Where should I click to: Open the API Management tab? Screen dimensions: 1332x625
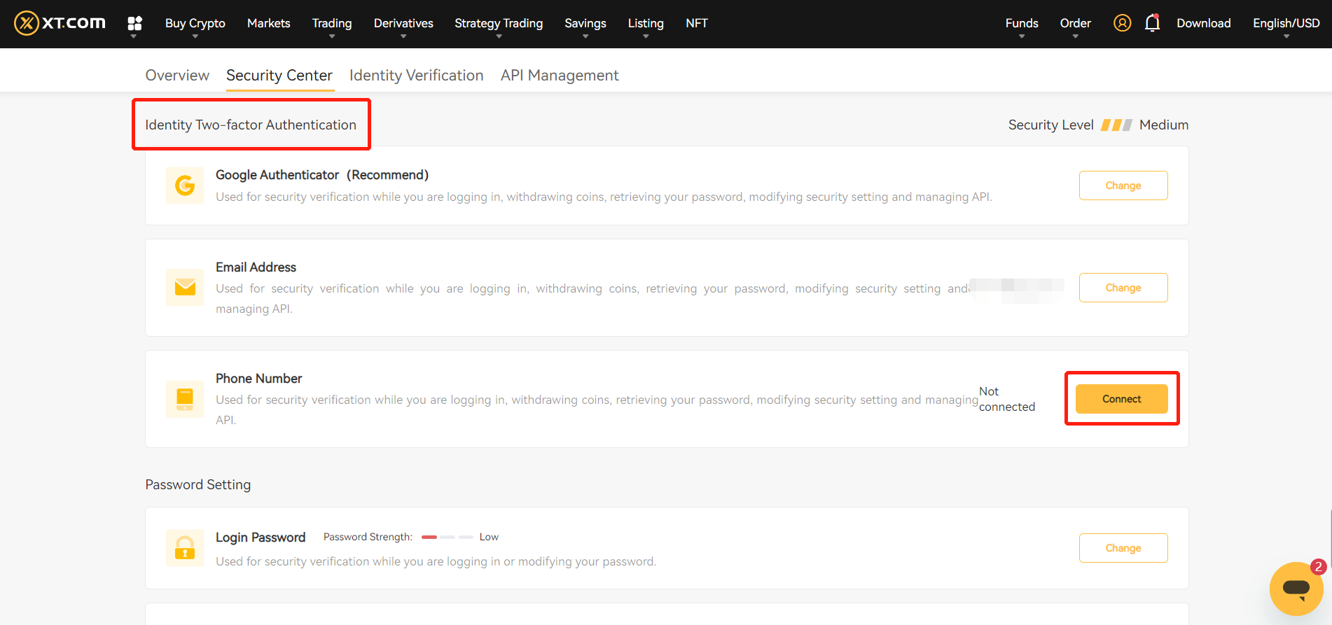coord(559,76)
